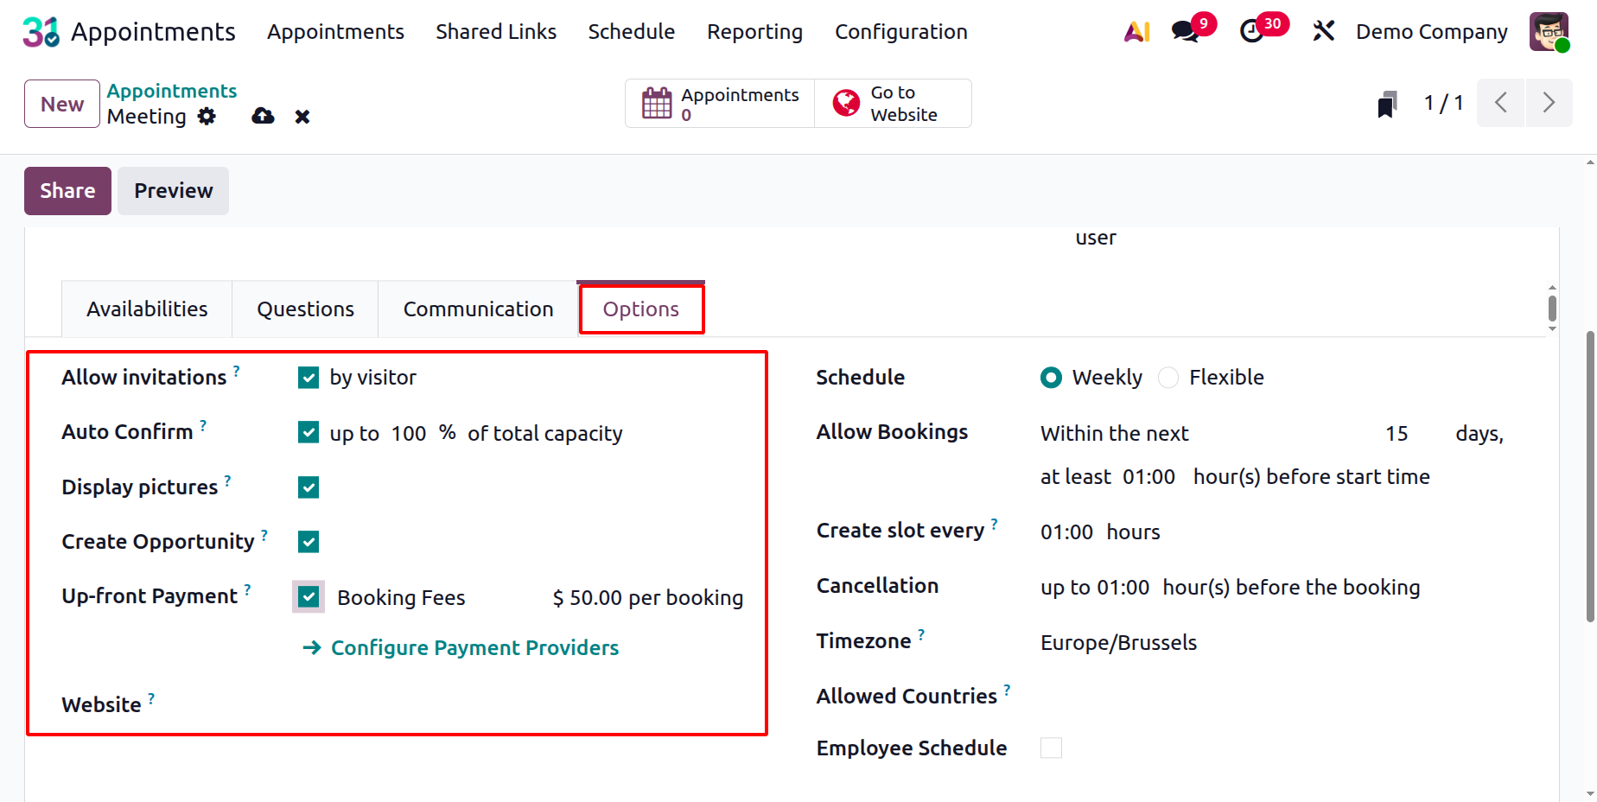Click the cloud save icon
The height and width of the screenshot is (802, 1597).
(x=263, y=117)
